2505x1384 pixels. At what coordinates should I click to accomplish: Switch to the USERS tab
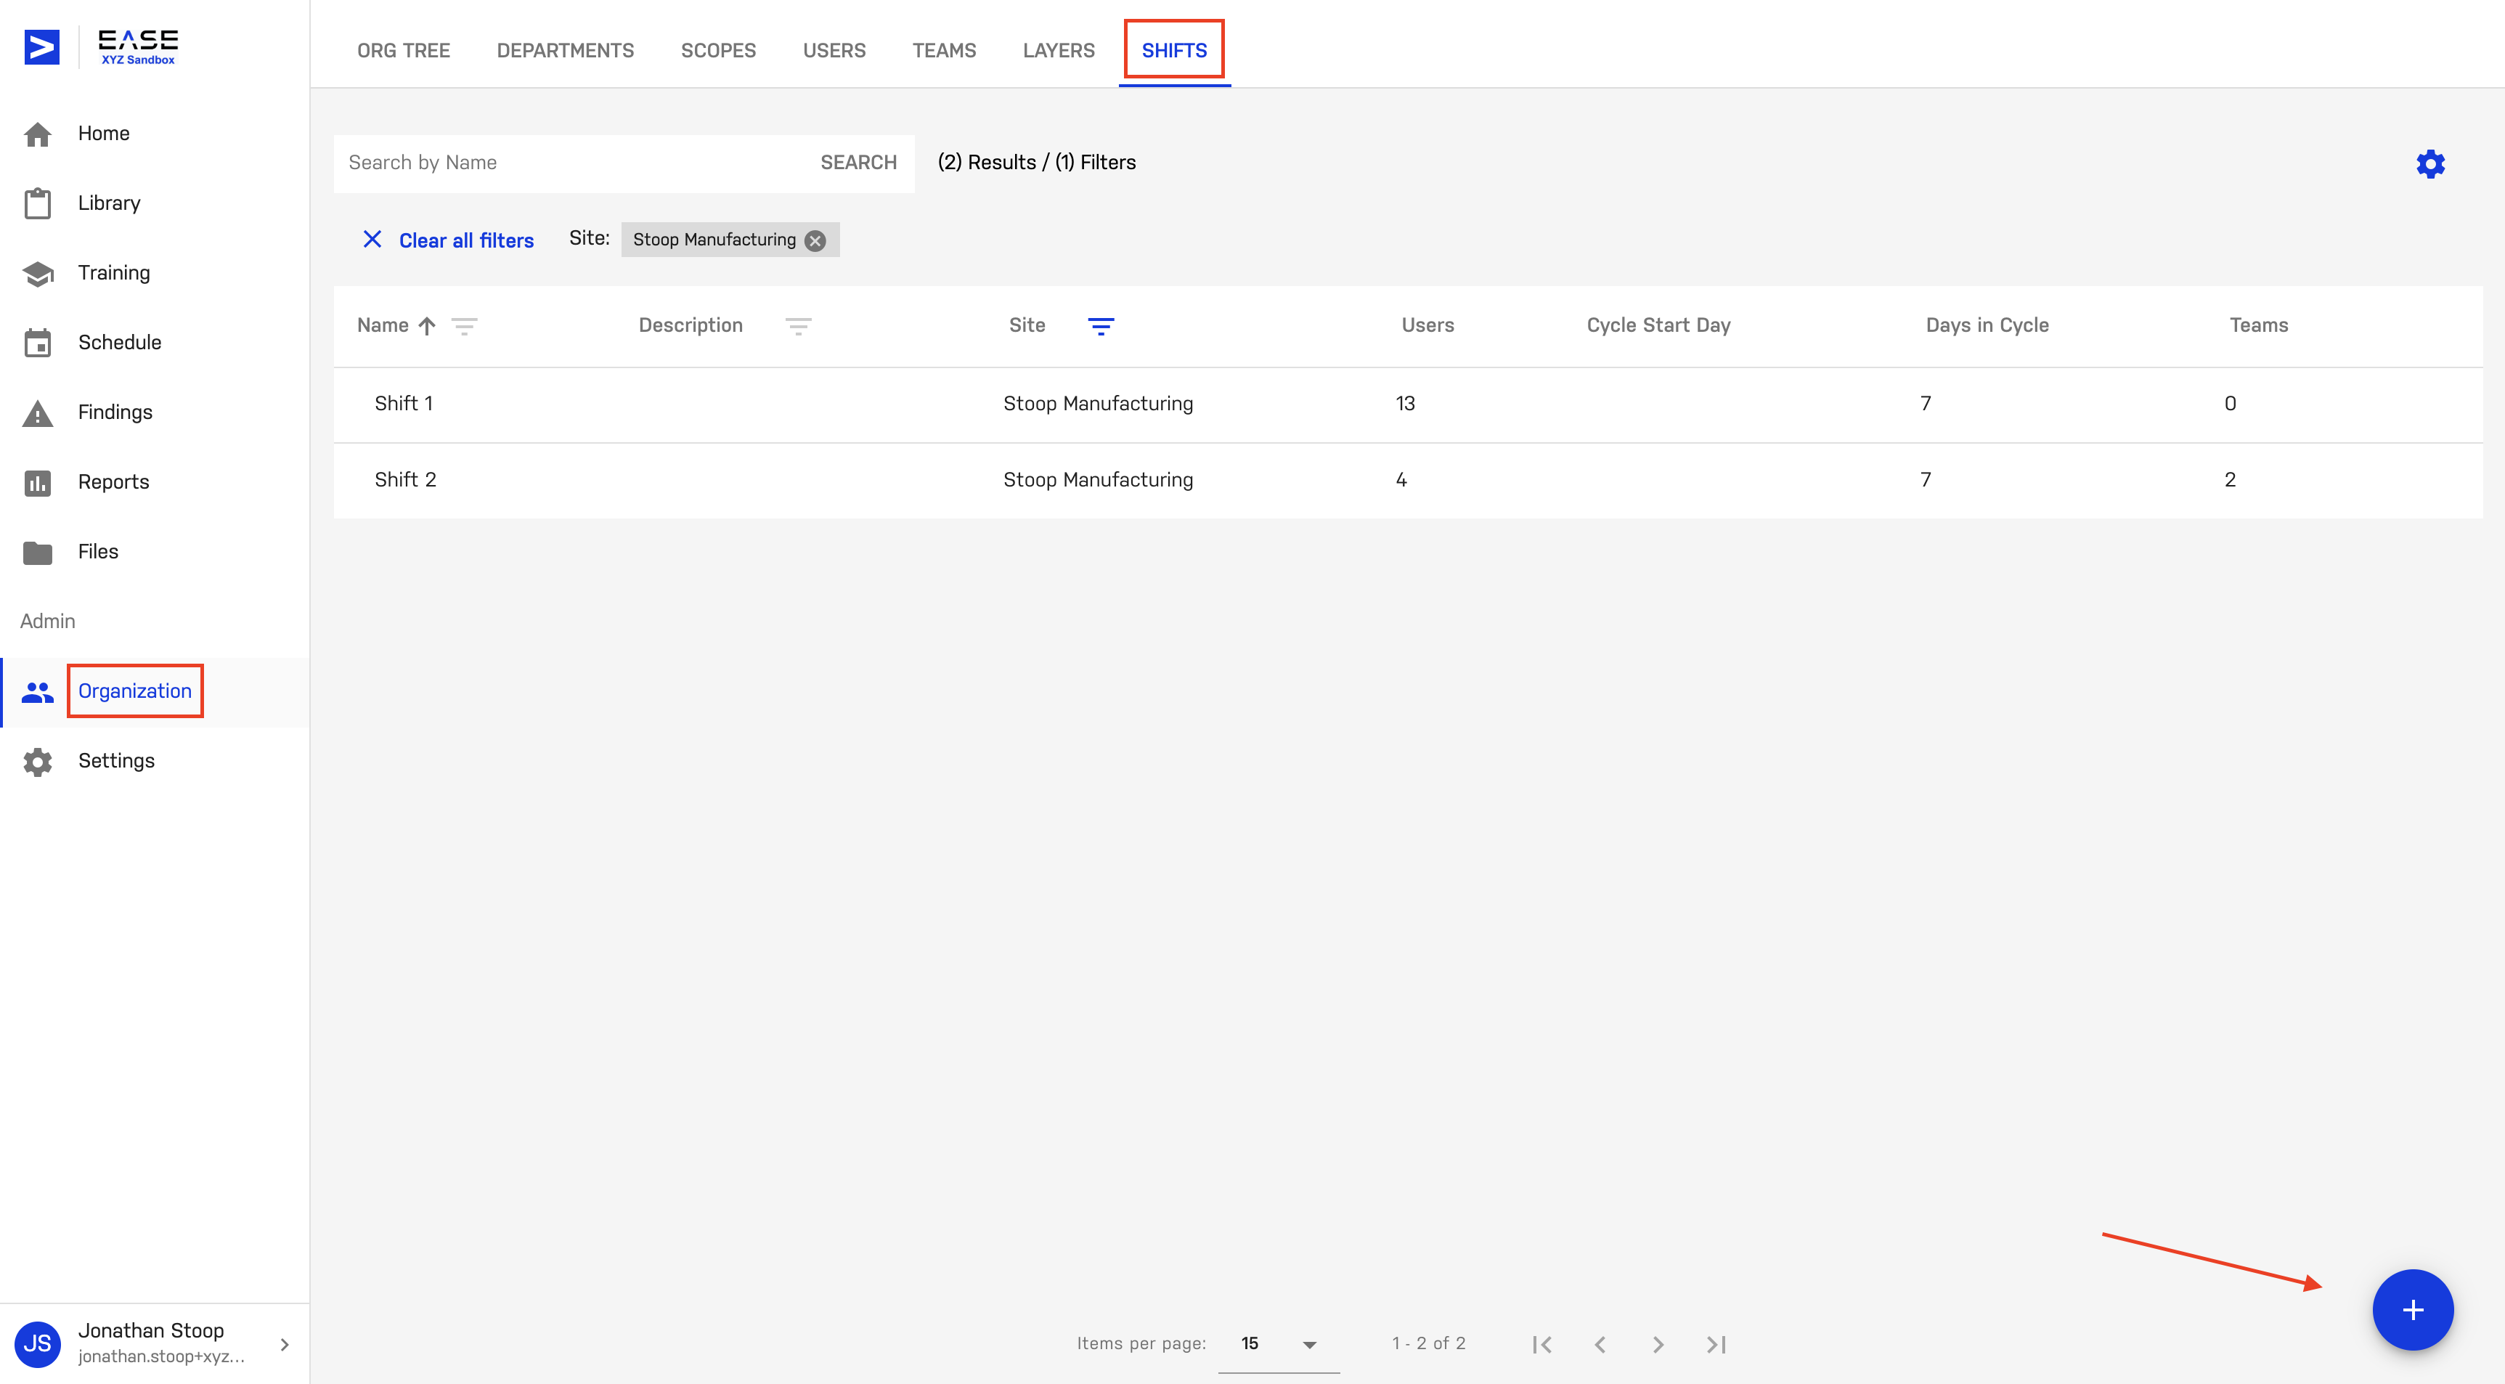point(834,51)
